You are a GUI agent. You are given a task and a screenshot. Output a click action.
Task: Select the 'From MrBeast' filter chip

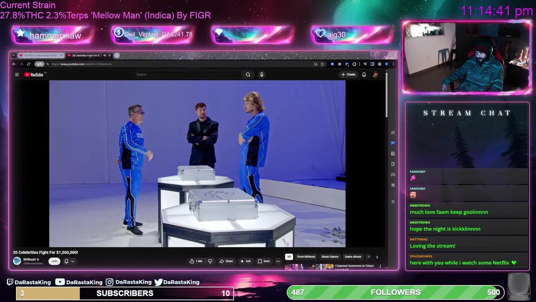[306, 257]
